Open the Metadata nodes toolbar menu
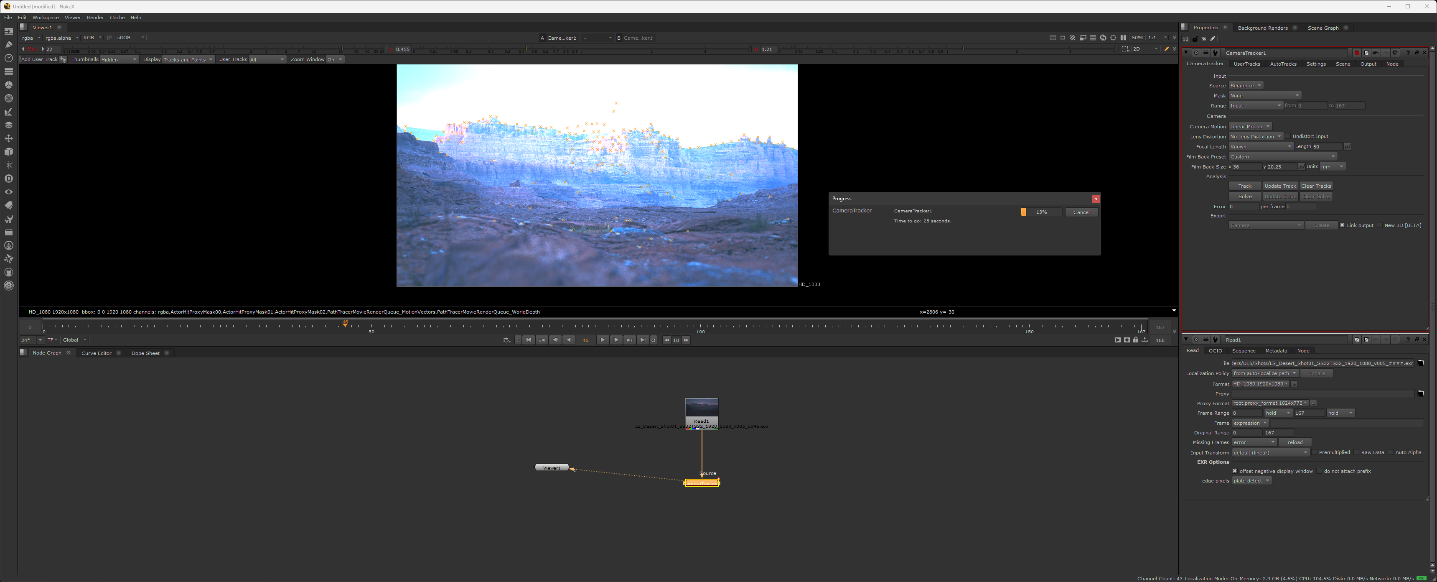The width and height of the screenshot is (1437, 582). coord(8,205)
